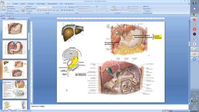Open line spacing dropdown
Image resolution: width=199 pixels, height=112 pixels.
[75, 7]
